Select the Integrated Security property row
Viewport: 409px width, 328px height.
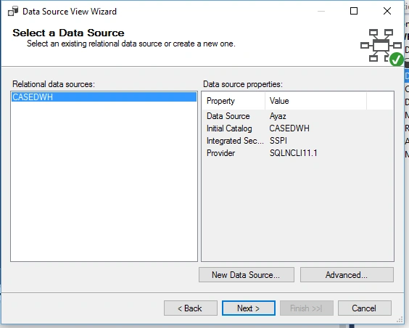pyautogui.click(x=297, y=141)
